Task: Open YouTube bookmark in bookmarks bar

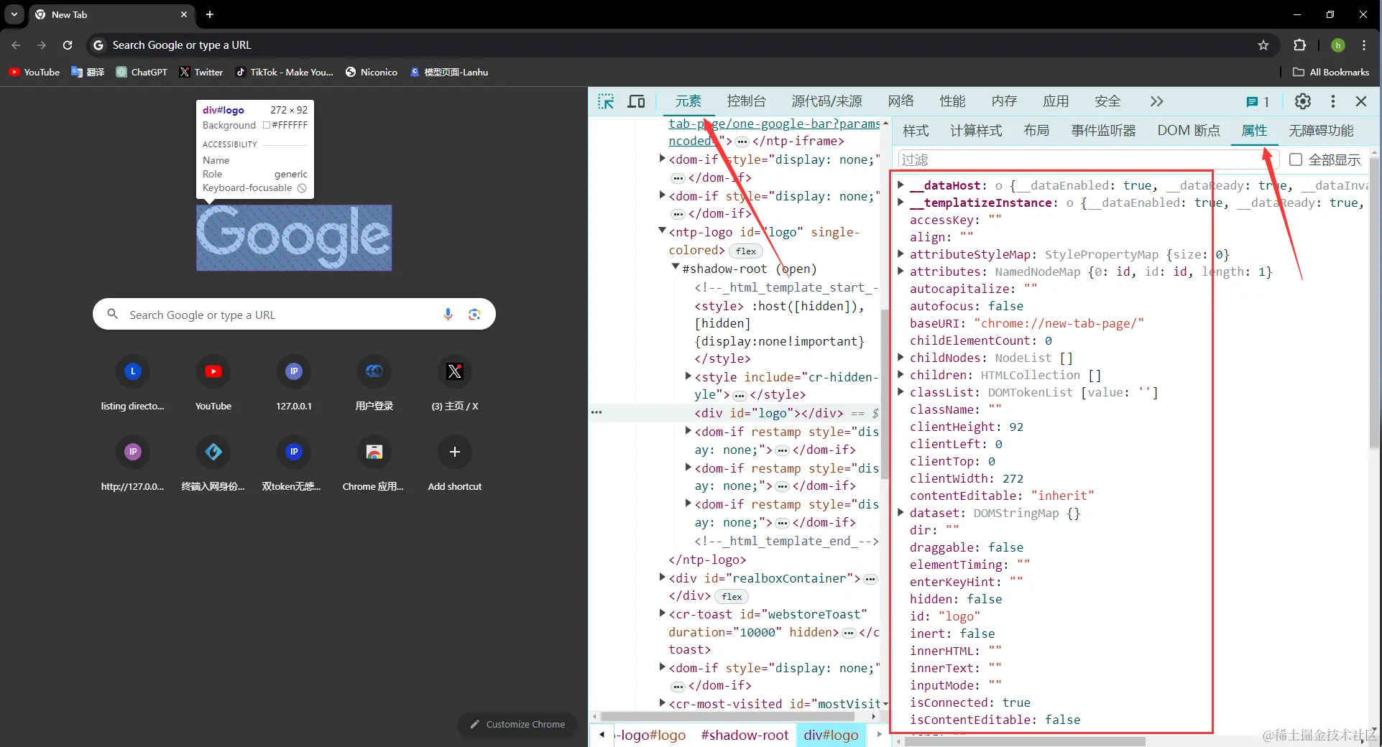Action: pos(34,72)
